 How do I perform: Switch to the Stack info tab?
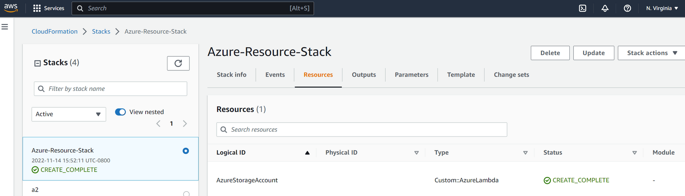tap(232, 75)
